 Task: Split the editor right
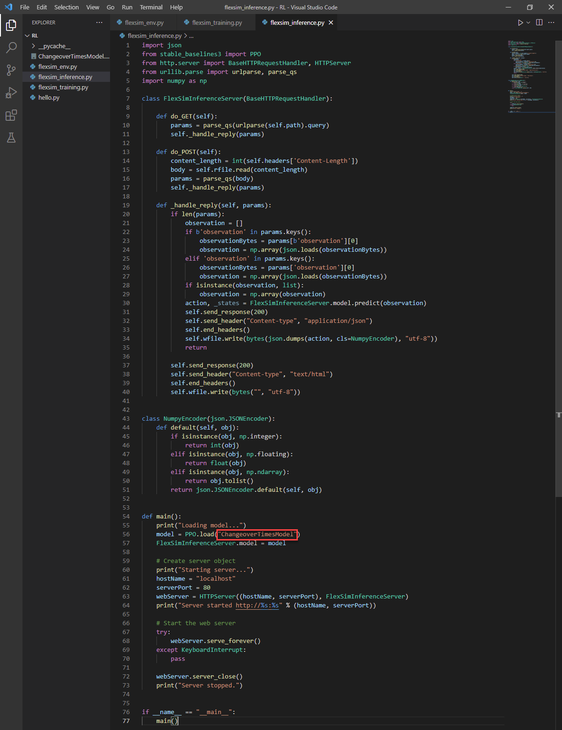point(539,22)
